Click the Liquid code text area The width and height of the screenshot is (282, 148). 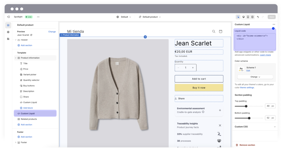(x=255, y=41)
